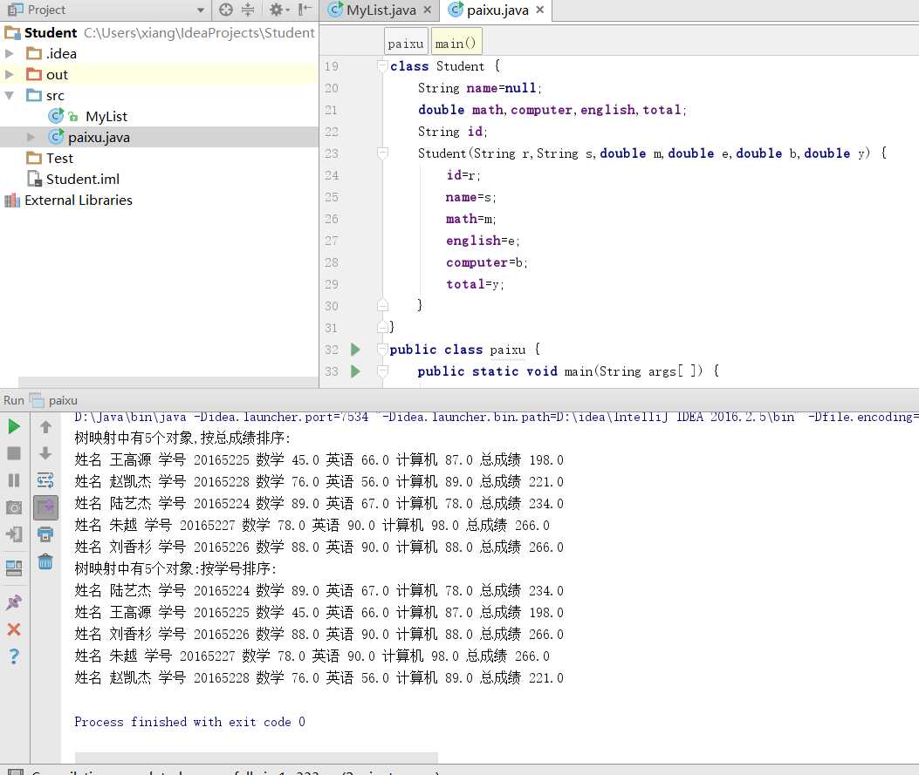Click the paixu breadcrumb
This screenshot has height=775, width=919.
[x=406, y=43]
